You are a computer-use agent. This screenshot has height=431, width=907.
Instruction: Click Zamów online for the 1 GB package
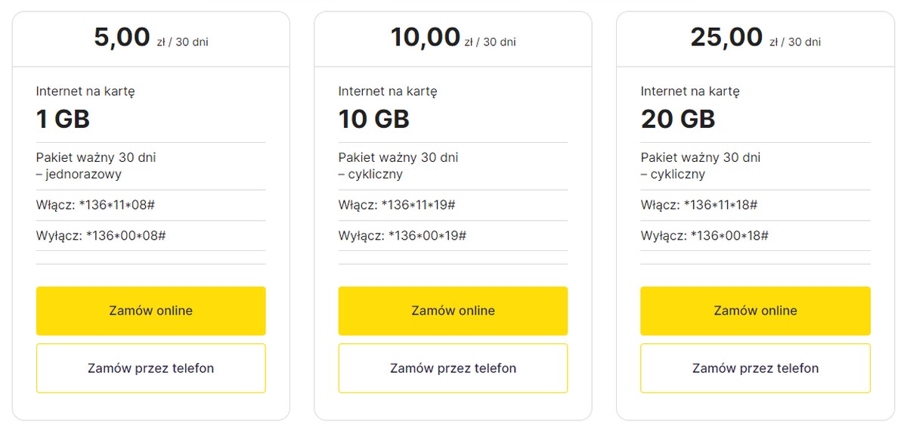coord(150,311)
